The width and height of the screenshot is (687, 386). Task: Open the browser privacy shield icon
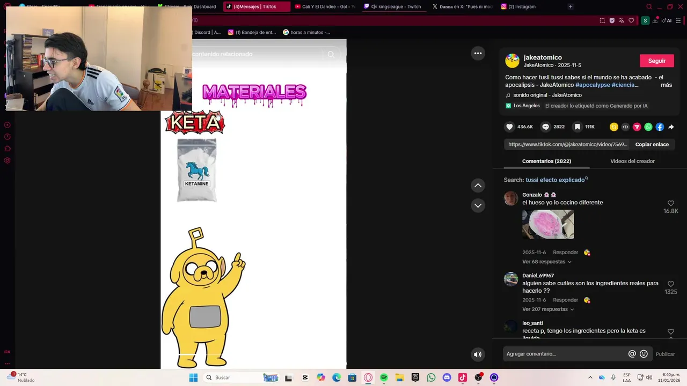[612, 20]
